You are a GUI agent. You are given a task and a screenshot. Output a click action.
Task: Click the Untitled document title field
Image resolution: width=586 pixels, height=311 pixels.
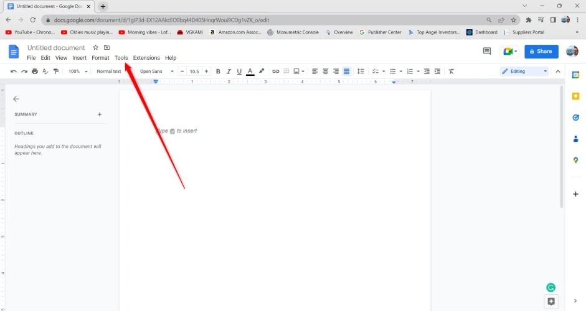[56, 47]
